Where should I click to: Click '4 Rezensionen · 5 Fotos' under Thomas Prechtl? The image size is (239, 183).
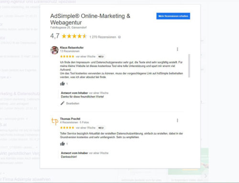tap(75, 122)
